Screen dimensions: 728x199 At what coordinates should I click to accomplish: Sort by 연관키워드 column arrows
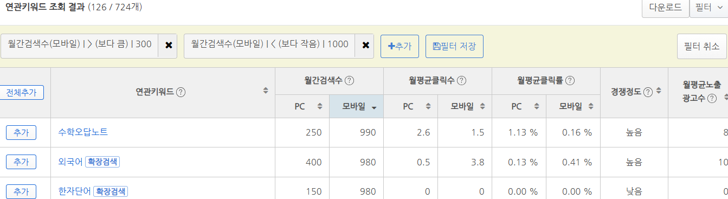tap(266, 91)
